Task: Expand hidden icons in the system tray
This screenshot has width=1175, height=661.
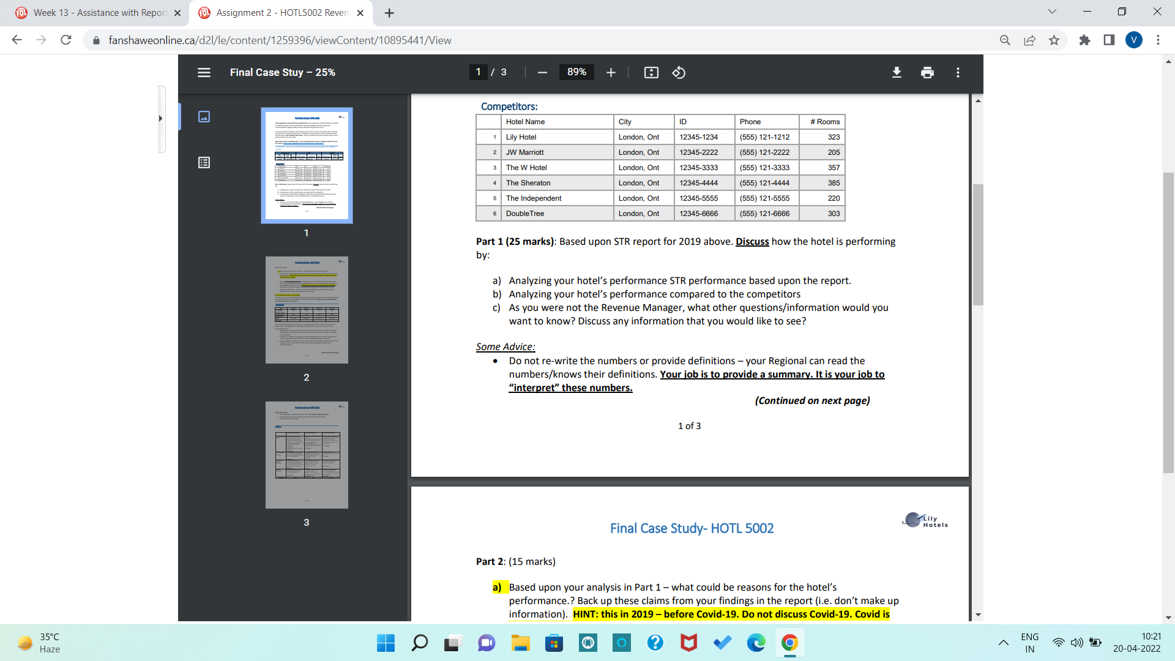Action: pyautogui.click(x=1004, y=643)
